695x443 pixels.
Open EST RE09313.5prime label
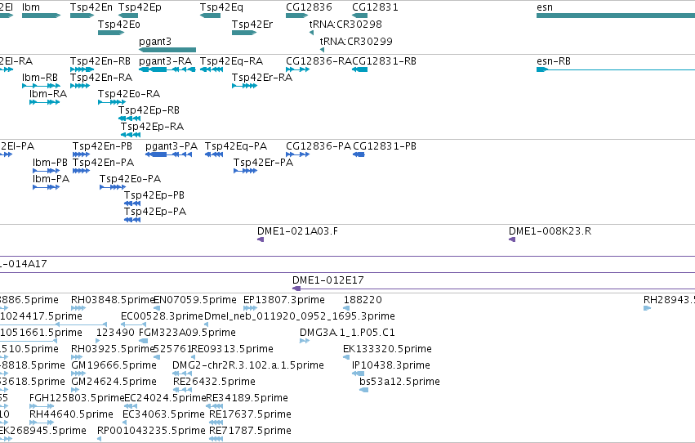pos(232,349)
